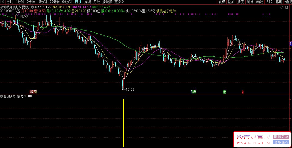Switch to 月线 monthly chart

coord(97,2)
